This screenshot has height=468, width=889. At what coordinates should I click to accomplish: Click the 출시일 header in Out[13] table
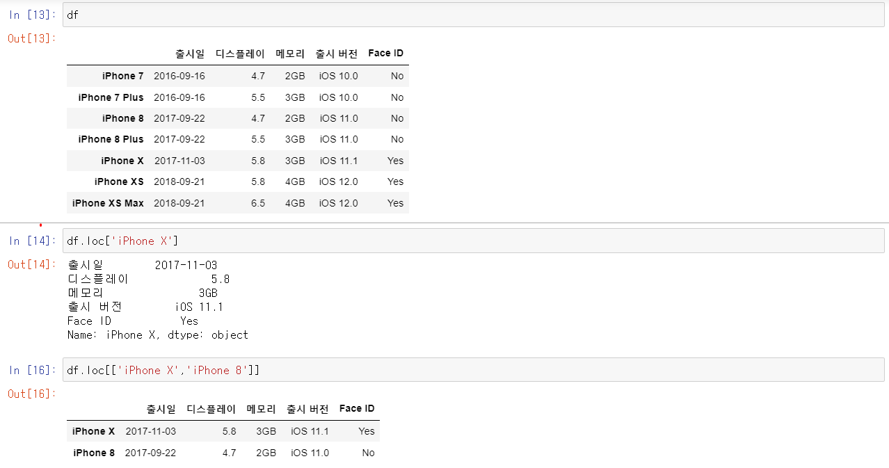[x=190, y=54]
